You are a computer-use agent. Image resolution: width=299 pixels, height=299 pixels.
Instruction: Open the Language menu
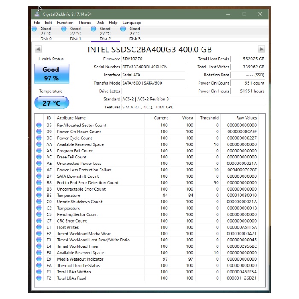(x=132, y=23)
